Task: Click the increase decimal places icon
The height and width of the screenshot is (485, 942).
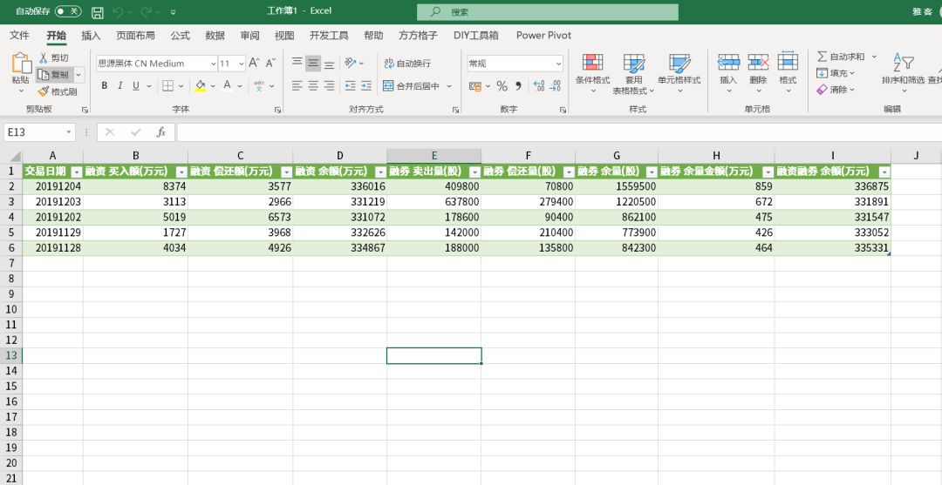Action: tap(539, 86)
